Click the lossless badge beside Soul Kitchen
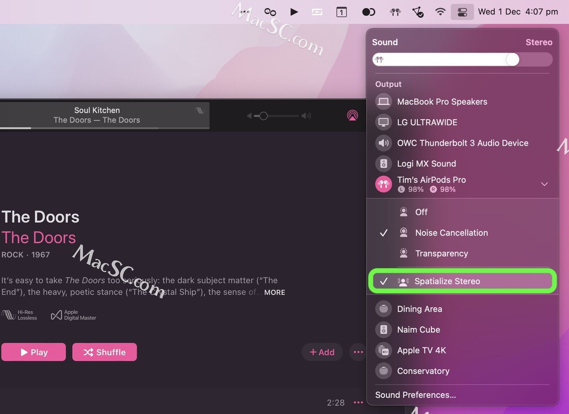This screenshot has width=569, height=414. click(200, 111)
